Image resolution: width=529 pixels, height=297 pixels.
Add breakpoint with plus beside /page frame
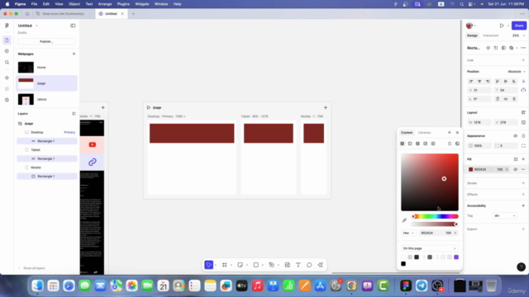click(x=326, y=107)
